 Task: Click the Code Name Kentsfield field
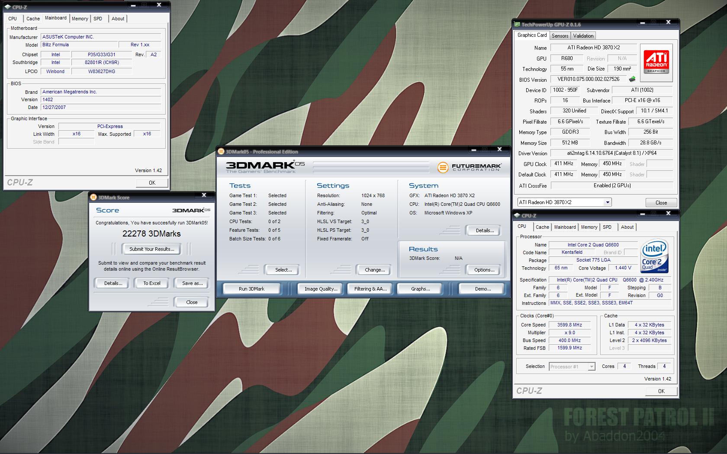[572, 253]
